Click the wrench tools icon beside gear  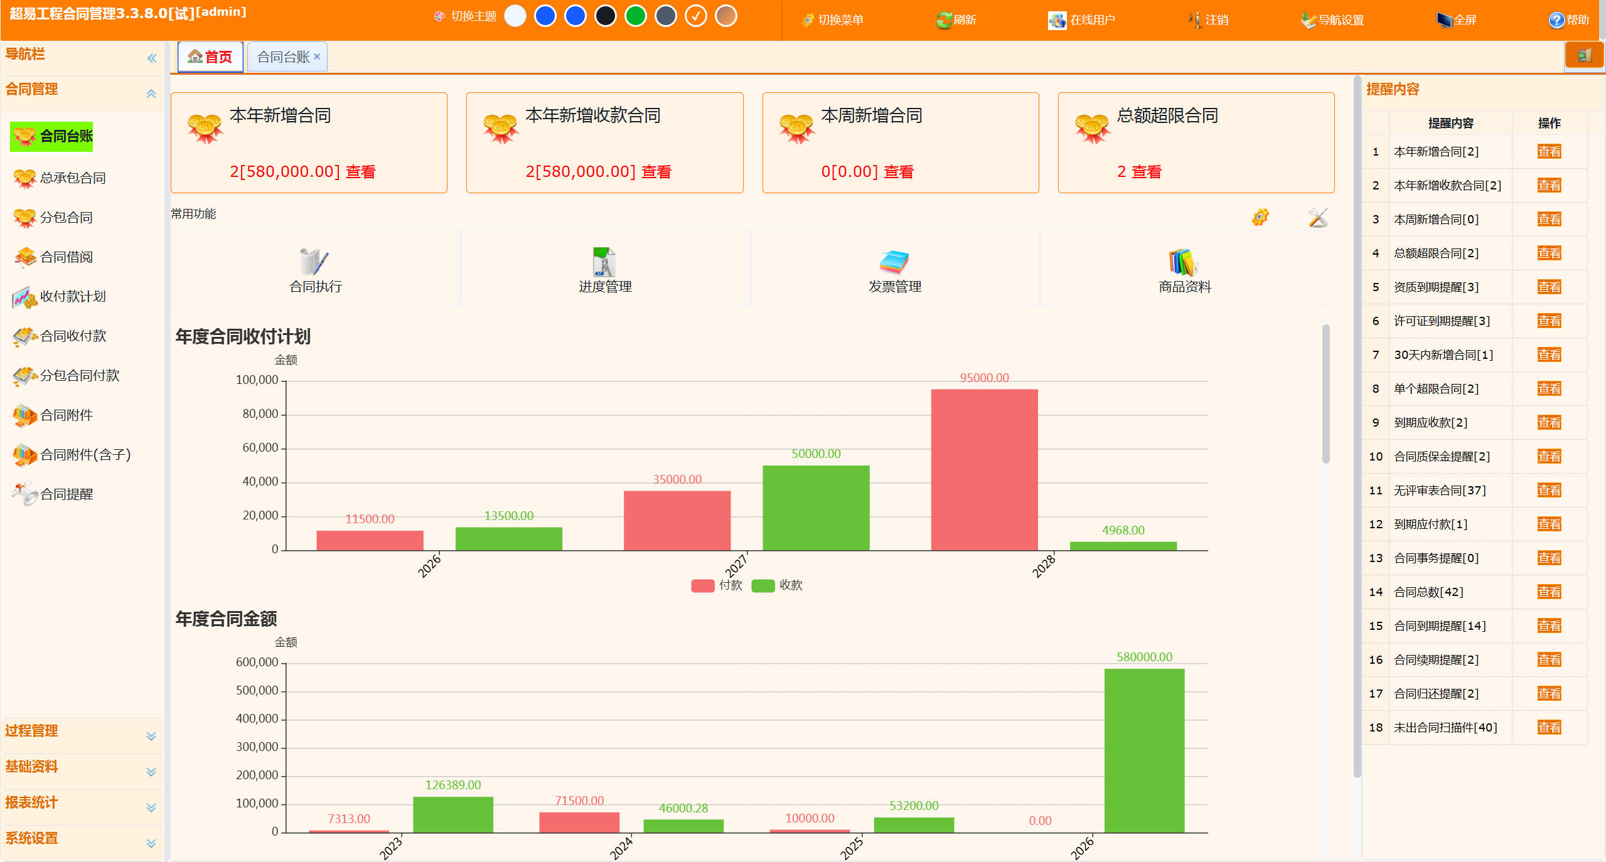tap(1317, 217)
